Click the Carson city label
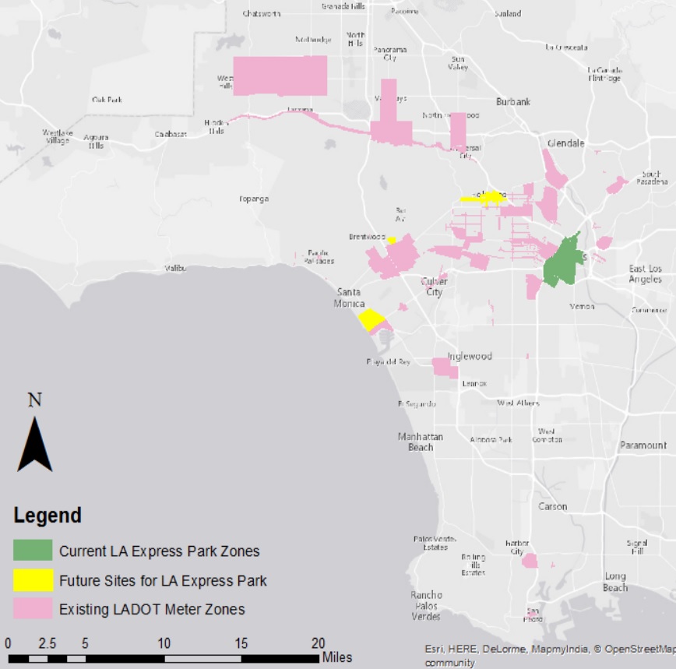The width and height of the screenshot is (676, 669). pyautogui.click(x=553, y=506)
